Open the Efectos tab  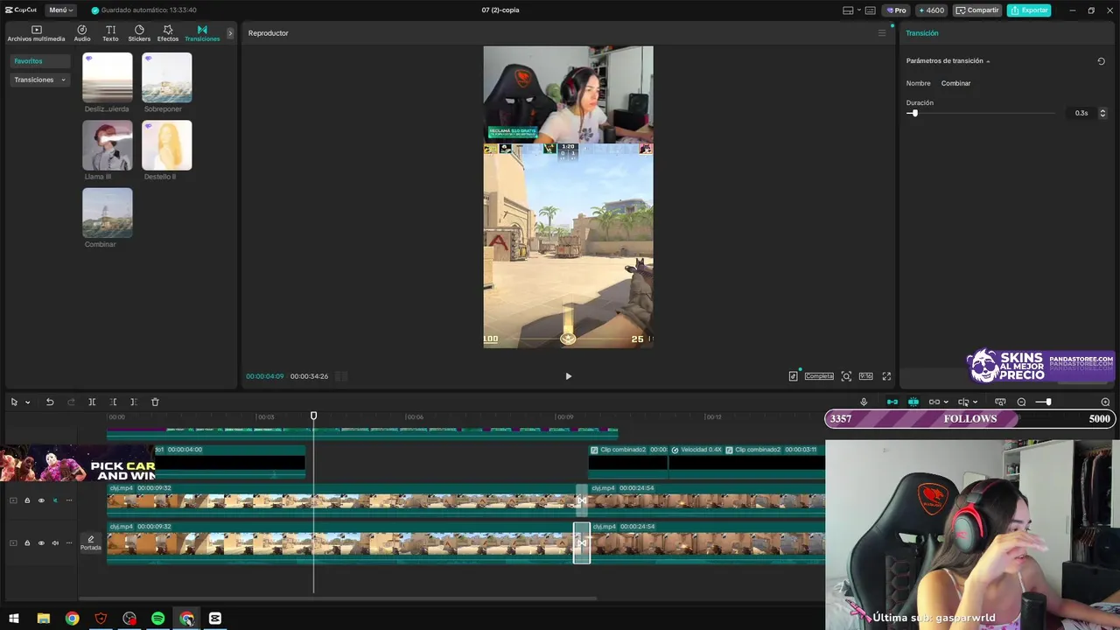(x=168, y=33)
